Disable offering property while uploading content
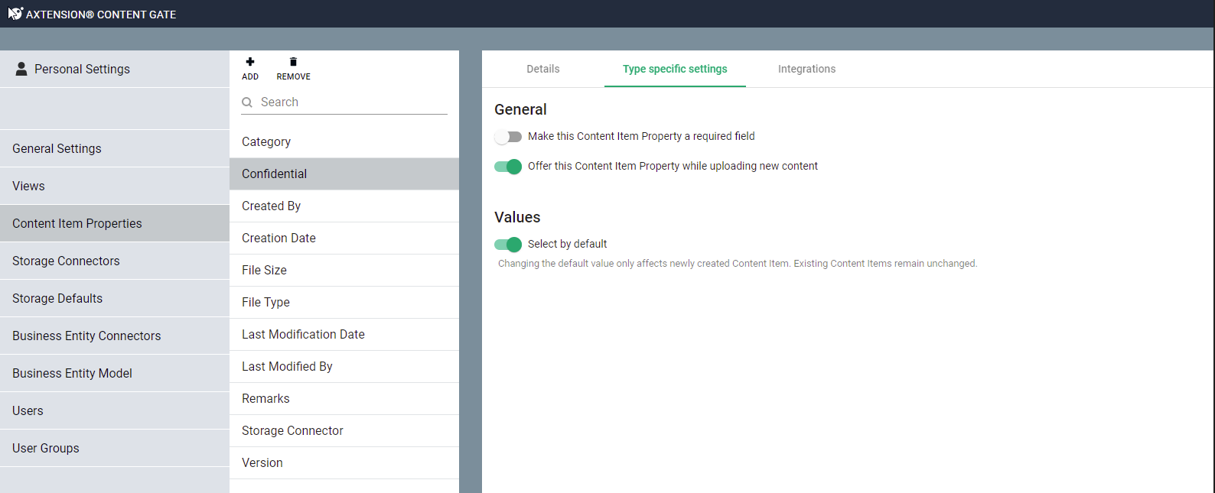1215x493 pixels. [x=508, y=167]
